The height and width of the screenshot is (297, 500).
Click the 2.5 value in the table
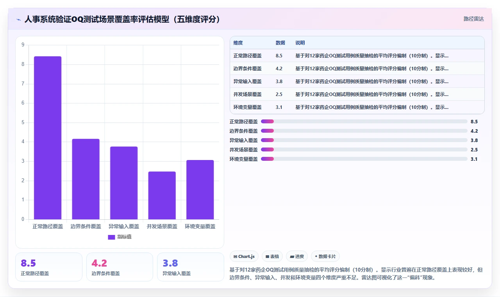(x=279, y=94)
